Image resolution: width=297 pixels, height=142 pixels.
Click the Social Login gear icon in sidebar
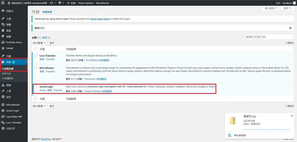pos(3,111)
